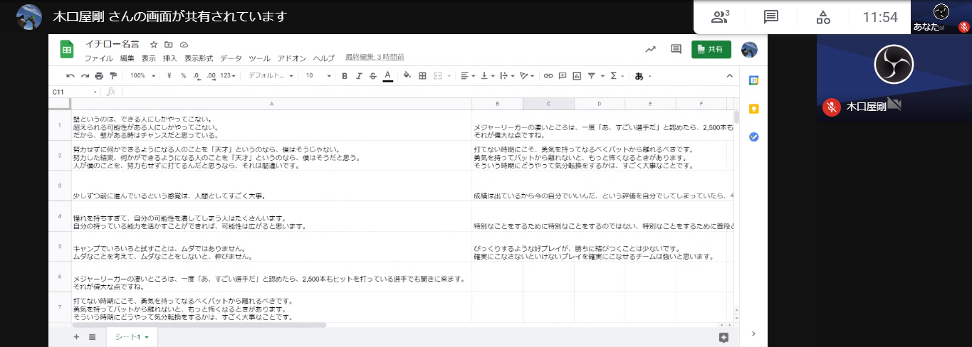This screenshot has height=347, width=972.
Task: Open the text color picker
Action: (387, 75)
